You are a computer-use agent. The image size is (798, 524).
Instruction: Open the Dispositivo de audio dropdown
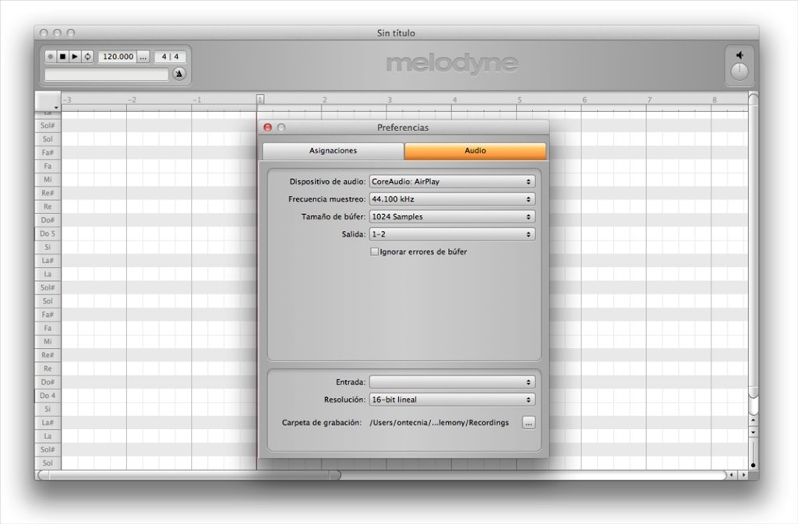[x=452, y=181]
